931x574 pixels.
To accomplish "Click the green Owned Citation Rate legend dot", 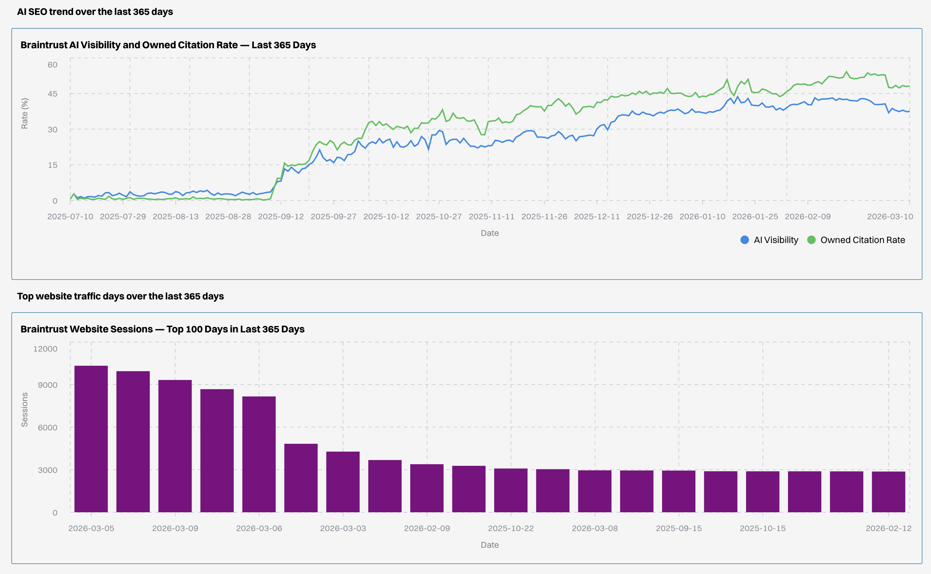I will coord(811,240).
